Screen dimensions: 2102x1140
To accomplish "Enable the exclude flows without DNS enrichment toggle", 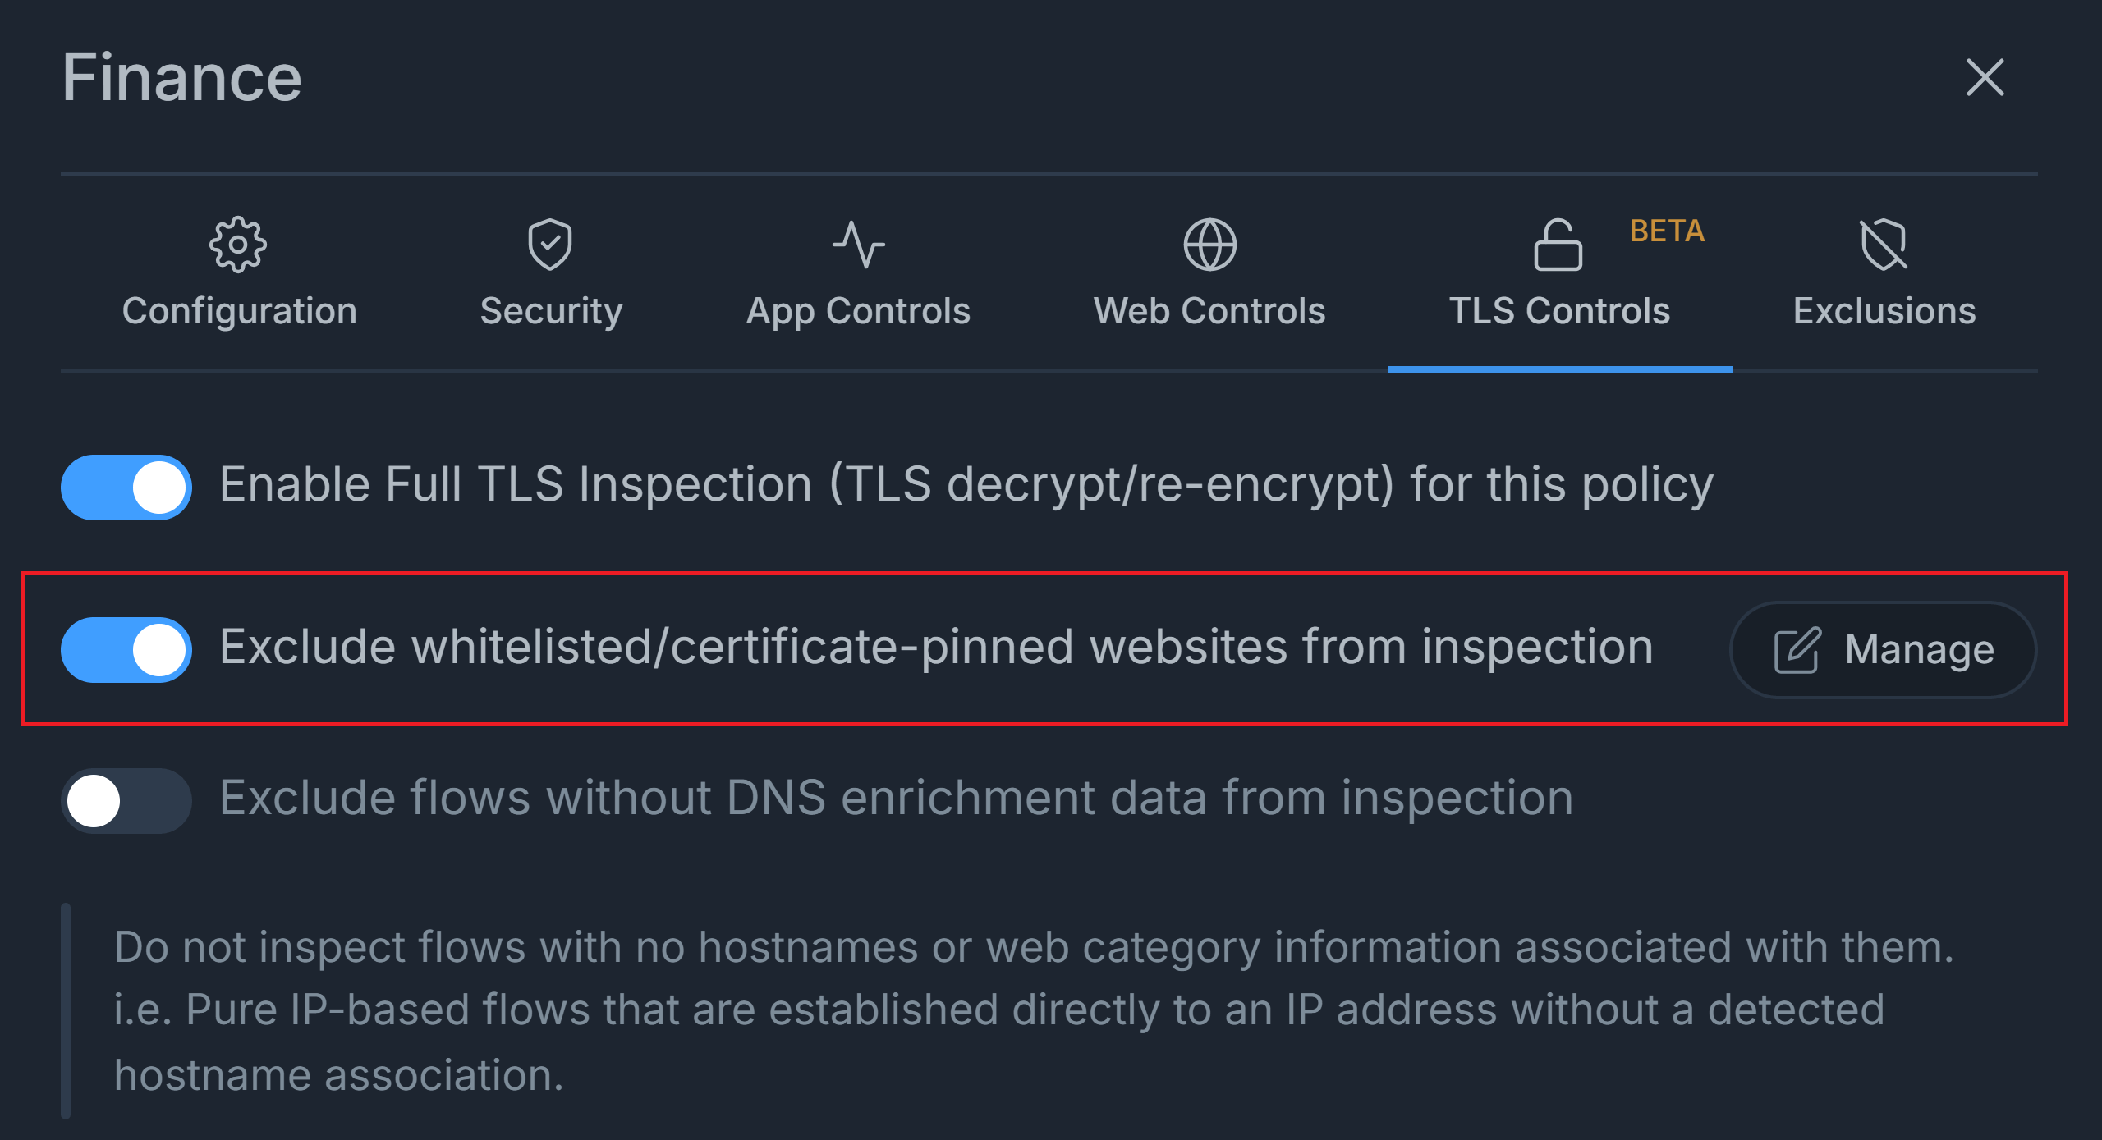I will [x=126, y=801].
